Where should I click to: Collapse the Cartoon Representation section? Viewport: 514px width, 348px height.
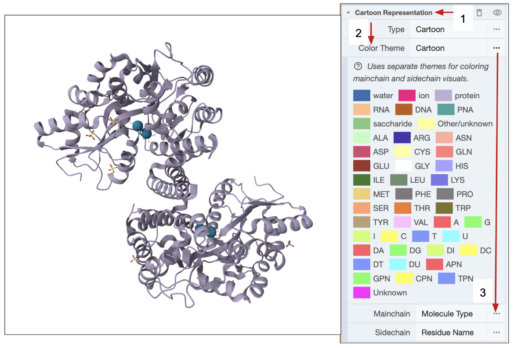[348, 13]
